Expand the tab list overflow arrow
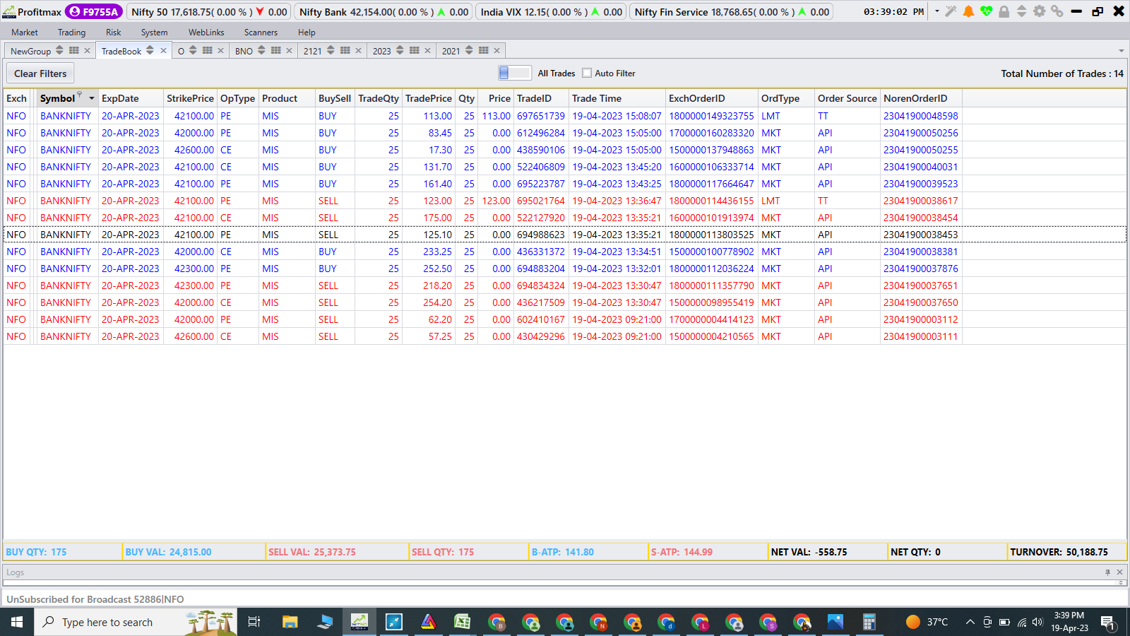Viewport: 1130px width, 636px height. (x=1121, y=51)
